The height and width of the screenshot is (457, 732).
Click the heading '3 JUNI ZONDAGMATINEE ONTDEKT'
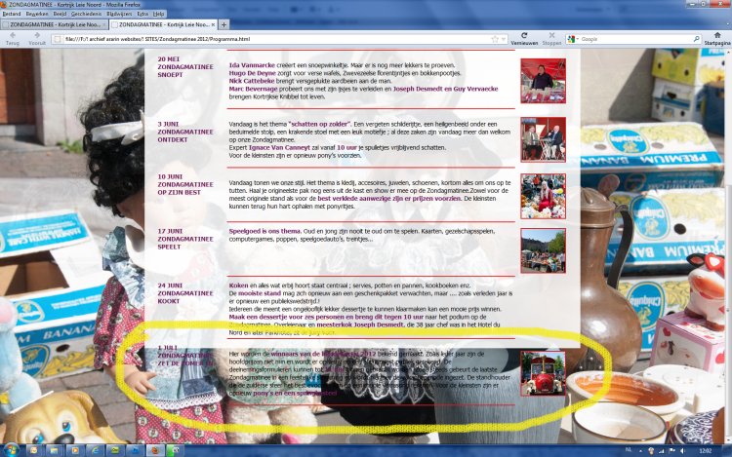(184, 132)
